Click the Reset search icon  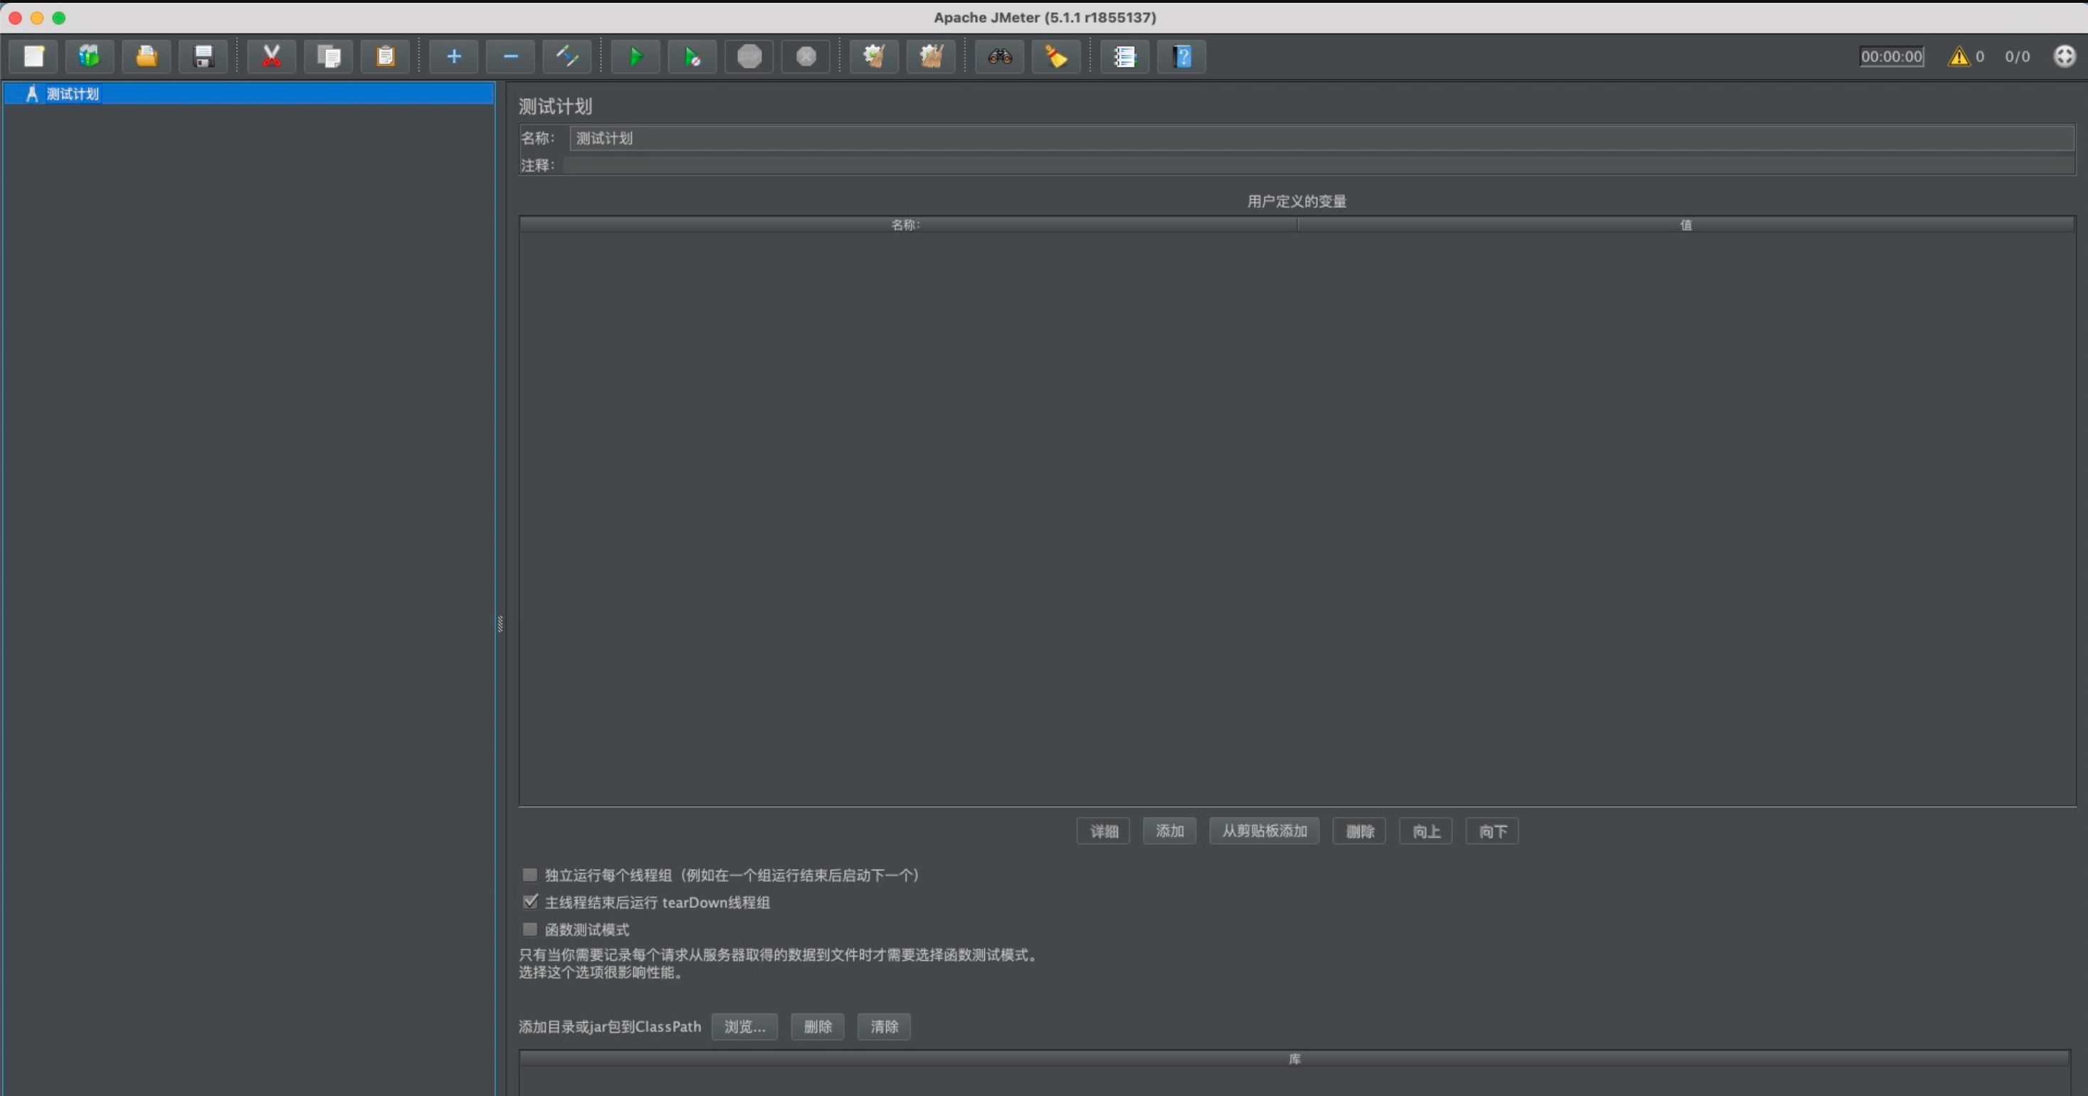point(1056,57)
